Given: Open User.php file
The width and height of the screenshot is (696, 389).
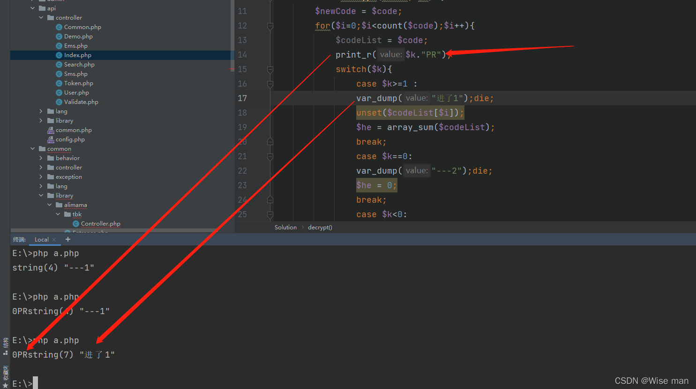Looking at the screenshot, I should tap(76, 93).
